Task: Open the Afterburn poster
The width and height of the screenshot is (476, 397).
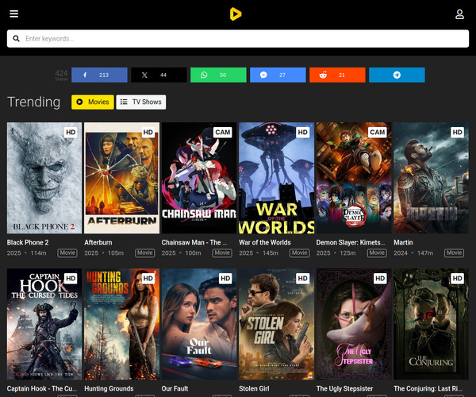Action: pos(121,178)
